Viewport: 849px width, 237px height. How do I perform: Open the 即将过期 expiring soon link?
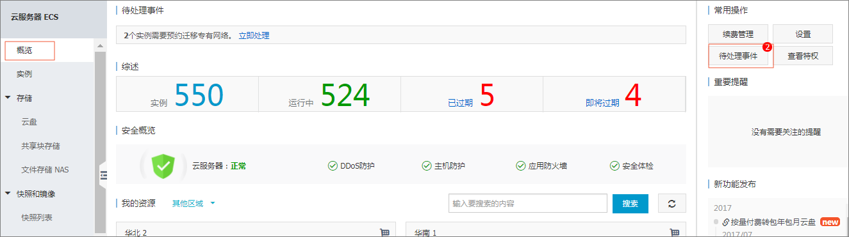(x=602, y=102)
